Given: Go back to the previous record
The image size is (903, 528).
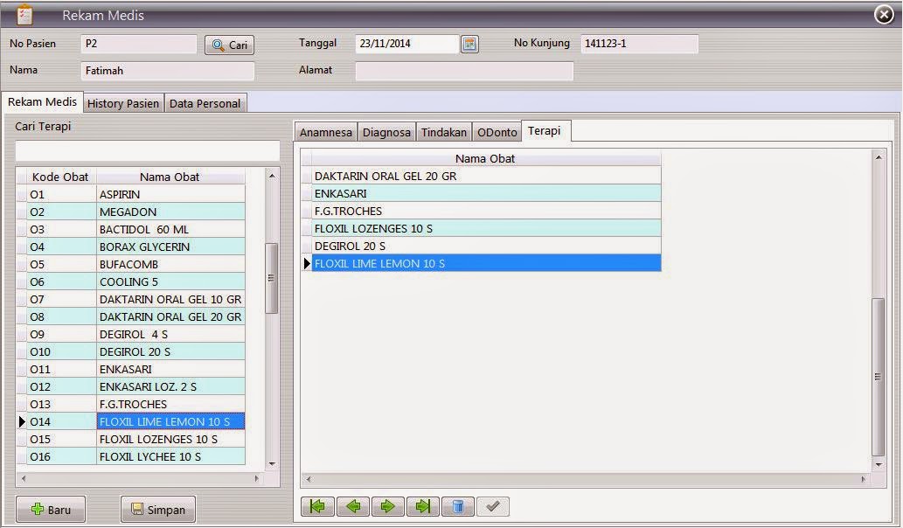Looking at the screenshot, I should tap(353, 506).
